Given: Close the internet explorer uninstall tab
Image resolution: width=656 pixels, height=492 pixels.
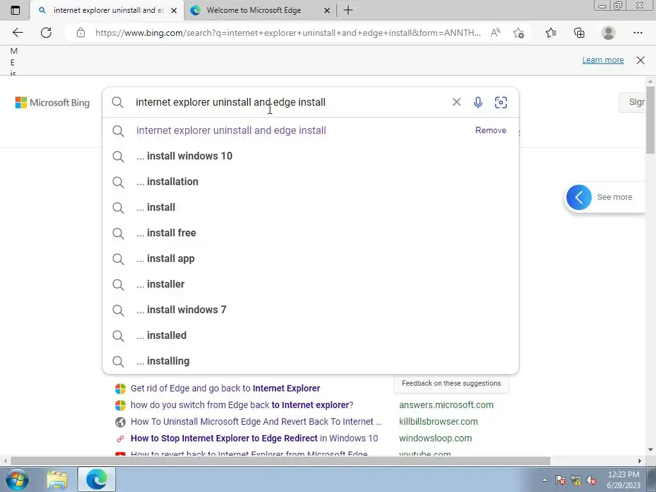Looking at the screenshot, I should [174, 10].
